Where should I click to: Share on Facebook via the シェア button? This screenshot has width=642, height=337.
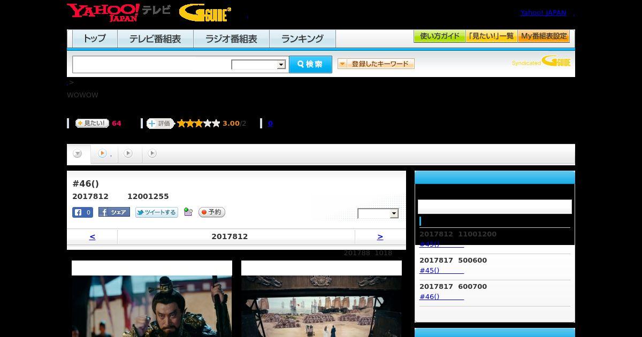(114, 212)
